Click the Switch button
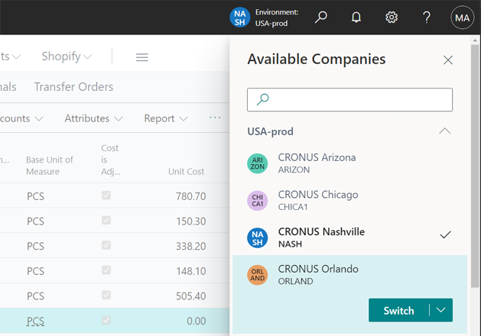The image size is (481, 336). (x=398, y=310)
